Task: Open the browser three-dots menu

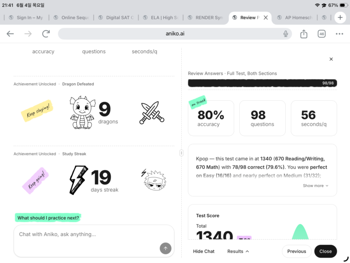Action: pos(339,34)
